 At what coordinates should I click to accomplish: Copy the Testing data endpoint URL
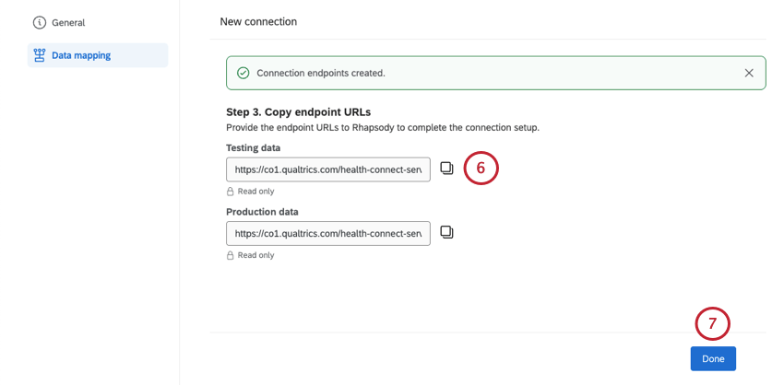click(x=446, y=169)
